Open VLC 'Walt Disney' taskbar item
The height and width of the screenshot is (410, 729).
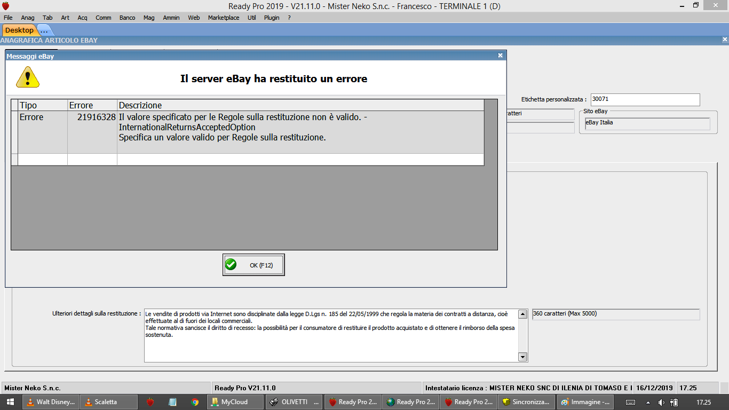pyautogui.click(x=51, y=401)
